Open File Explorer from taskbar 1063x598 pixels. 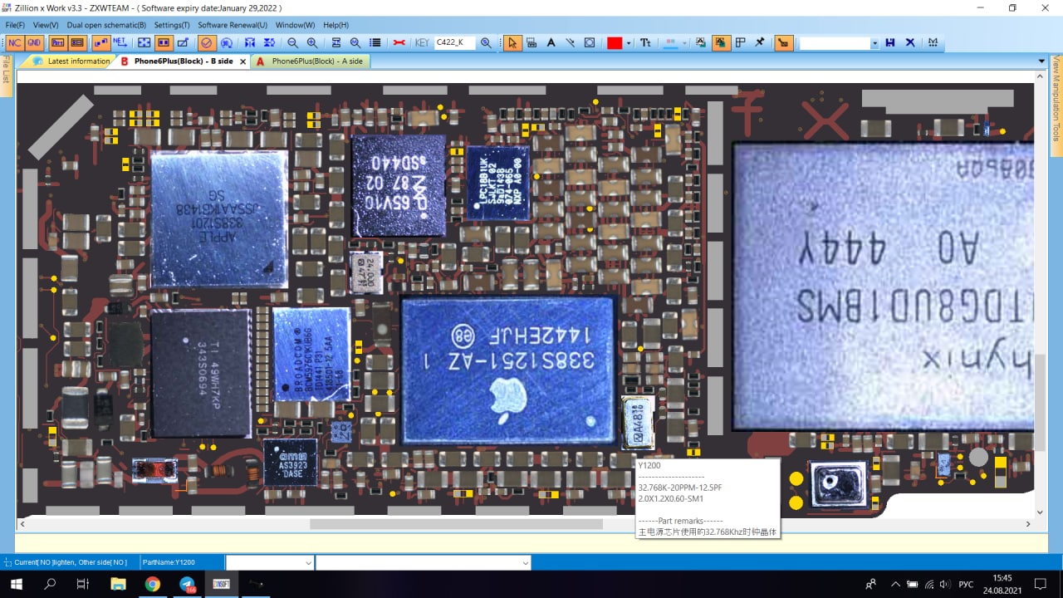pyautogui.click(x=117, y=584)
